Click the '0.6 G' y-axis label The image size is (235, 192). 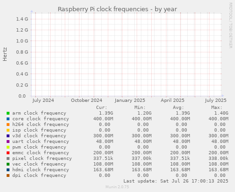point(22,63)
